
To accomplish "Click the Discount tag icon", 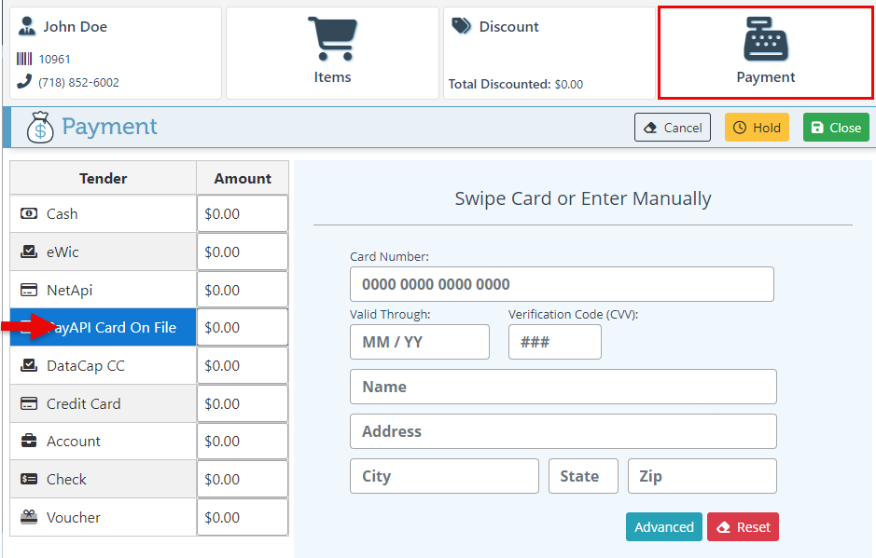I will [x=462, y=26].
